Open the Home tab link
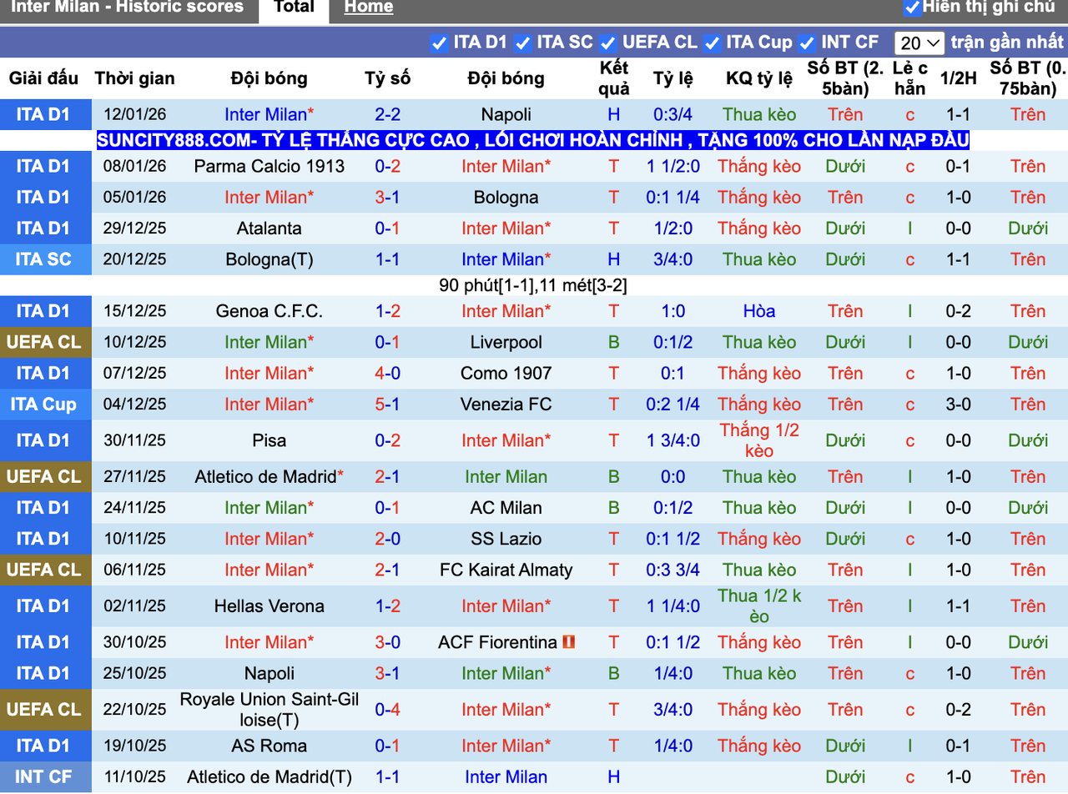This screenshot has width=1068, height=794. [369, 8]
